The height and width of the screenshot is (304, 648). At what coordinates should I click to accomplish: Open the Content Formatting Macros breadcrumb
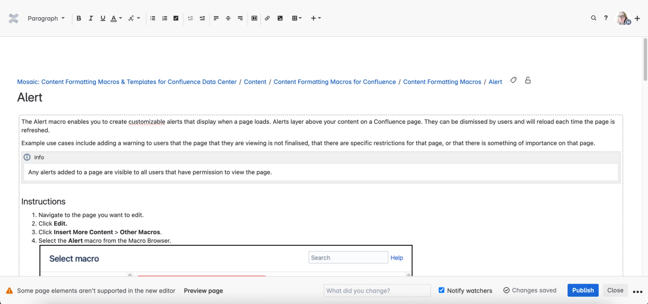point(442,82)
